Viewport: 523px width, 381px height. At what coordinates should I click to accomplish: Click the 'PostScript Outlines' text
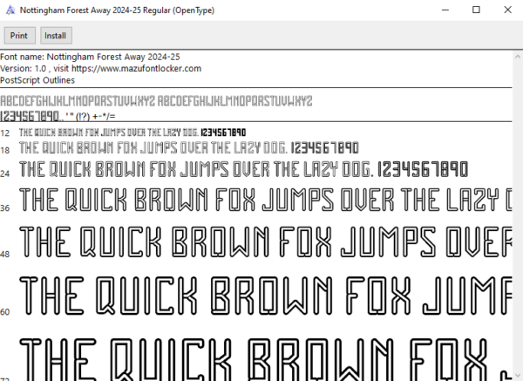[x=37, y=80]
